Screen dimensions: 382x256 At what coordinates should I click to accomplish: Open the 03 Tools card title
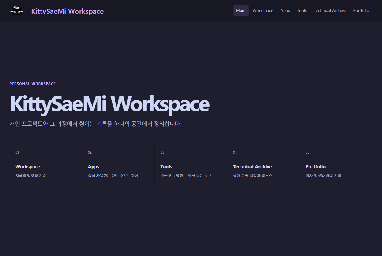tap(166, 167)
